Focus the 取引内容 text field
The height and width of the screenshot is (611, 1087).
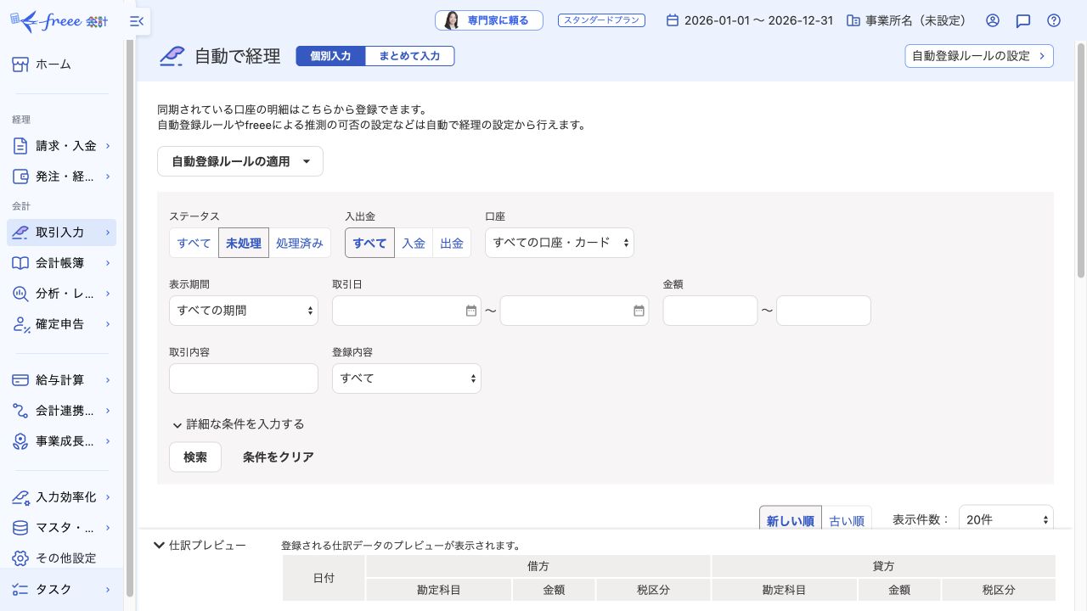(244, 378)
